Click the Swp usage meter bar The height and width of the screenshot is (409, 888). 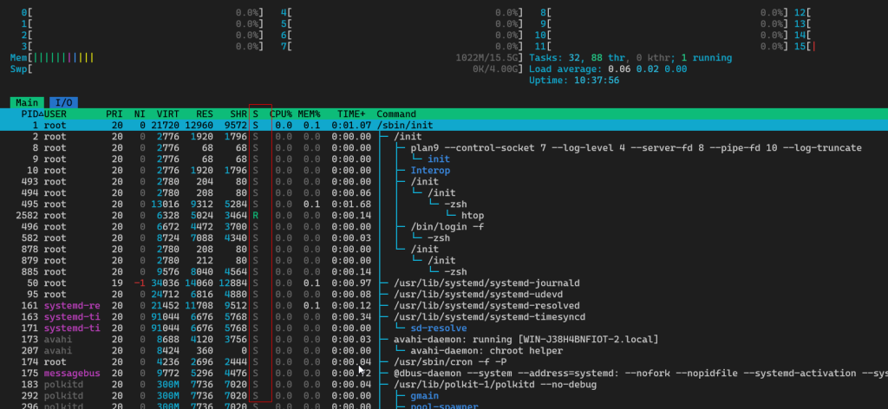(x=267, y=69)
